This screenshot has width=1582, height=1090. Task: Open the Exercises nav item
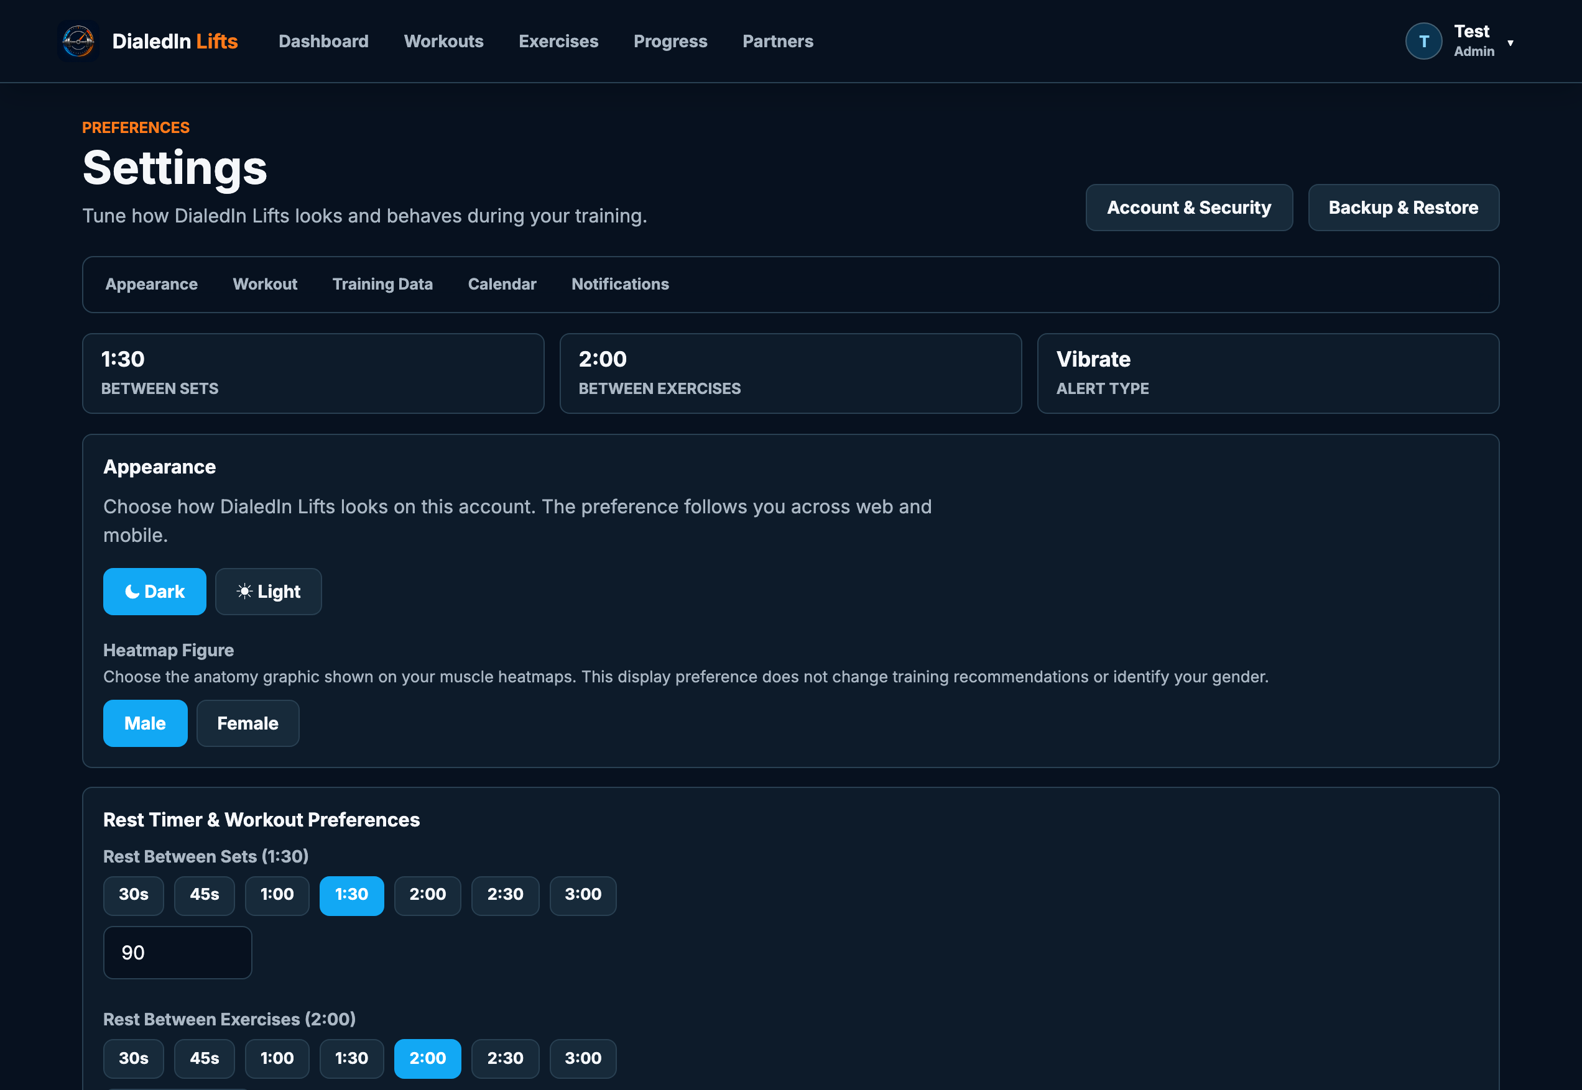558,41
